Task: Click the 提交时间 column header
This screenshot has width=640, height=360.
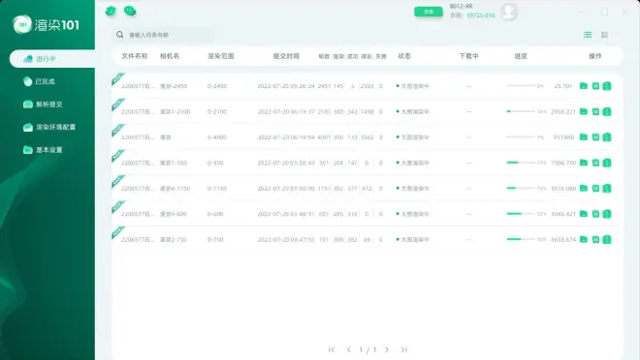Action: click(x=286, y=56)
